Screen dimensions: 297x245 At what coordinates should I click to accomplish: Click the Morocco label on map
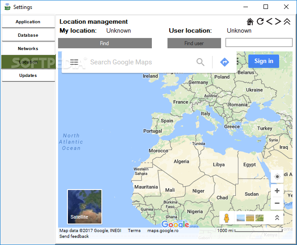point(159,151)
